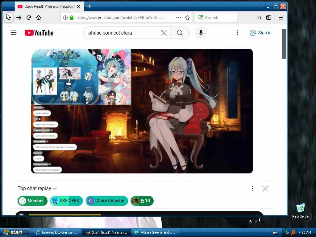Toggle the browser sidebar icon
Image resolution: width=316 pixels, height=237 pixels.
tap(269, 18)
